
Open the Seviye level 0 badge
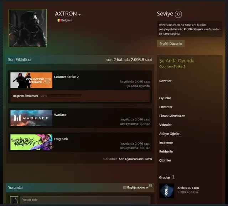coord(178,14)
